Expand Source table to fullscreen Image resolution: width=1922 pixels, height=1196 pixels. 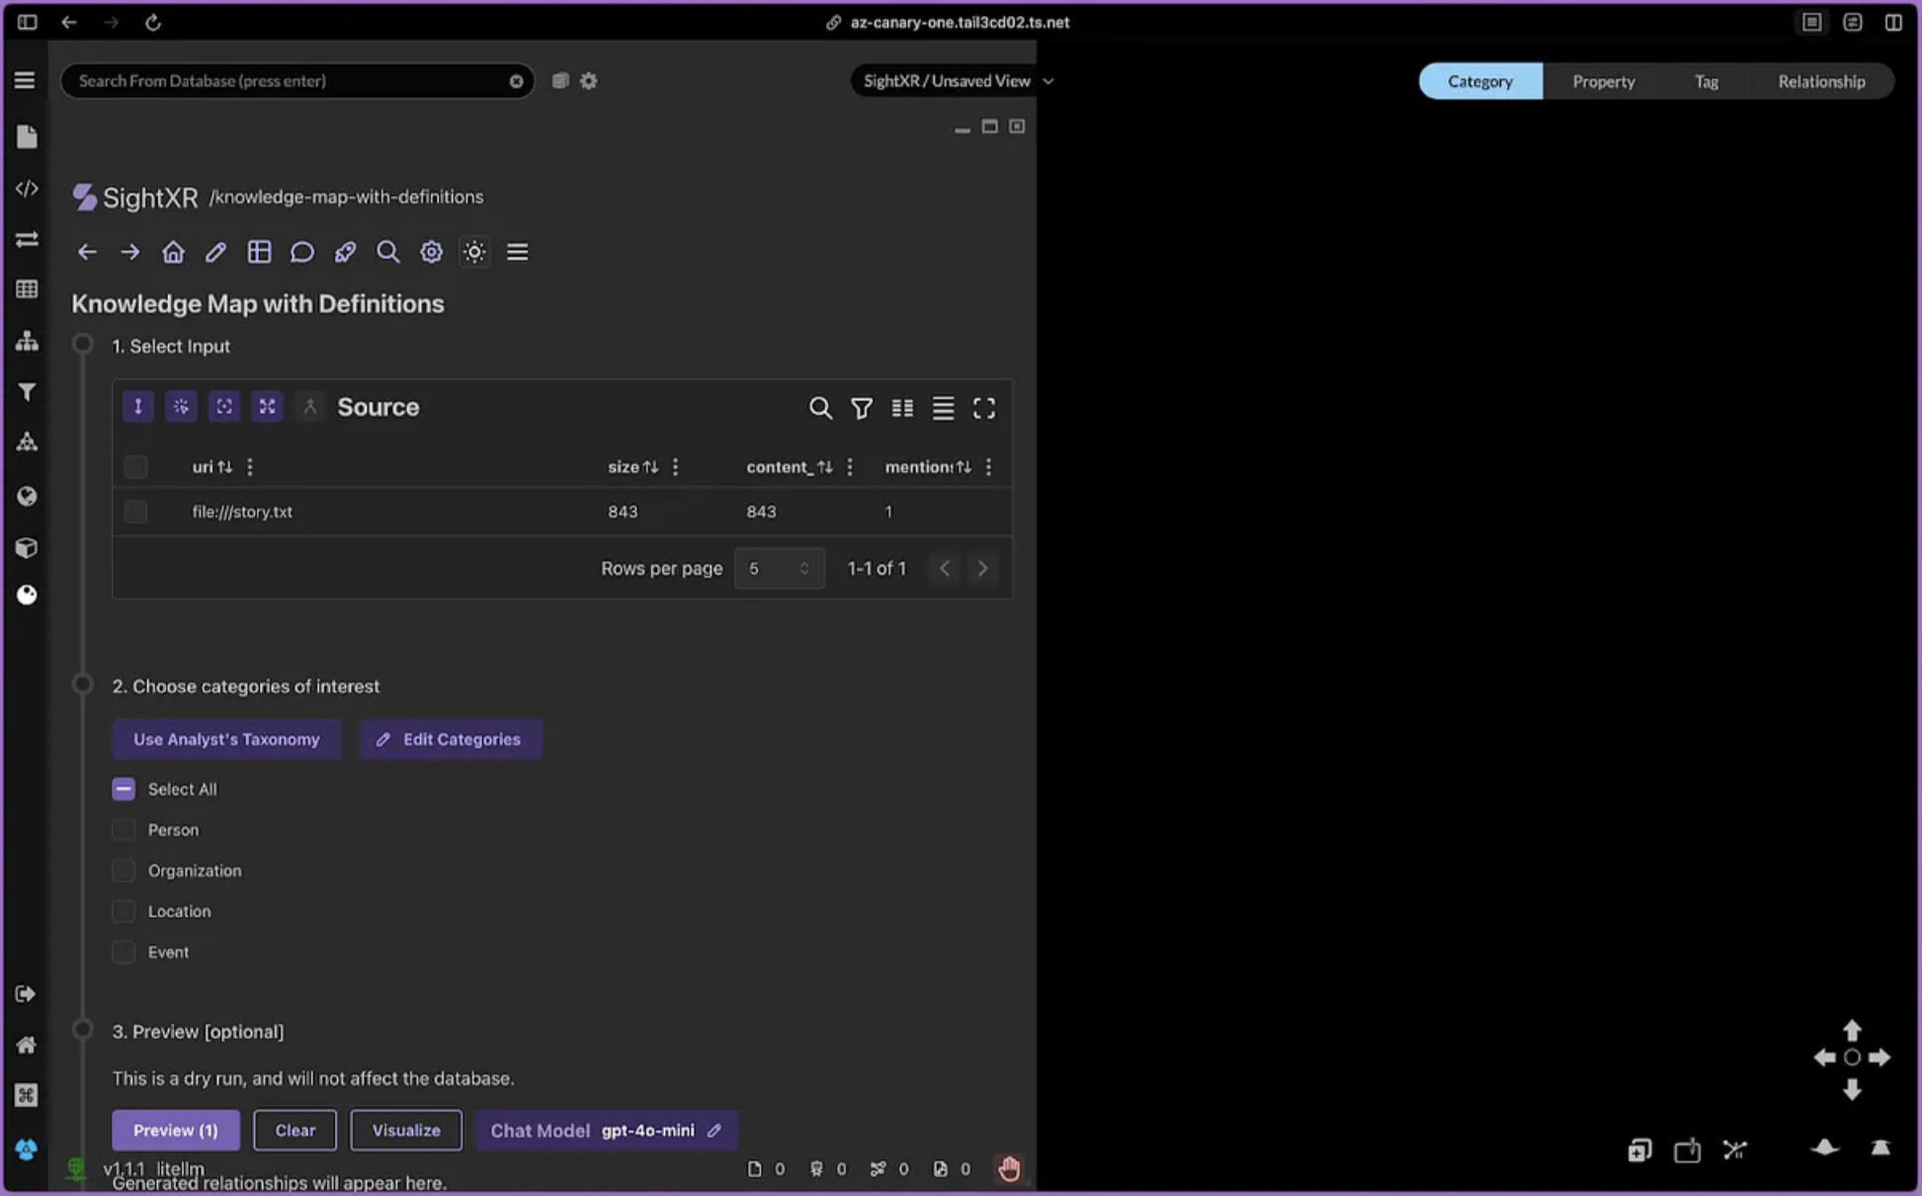tap(984, 408)
